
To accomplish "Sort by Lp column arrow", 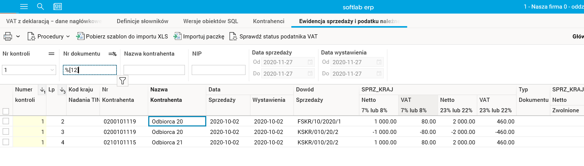I will [x=62, y=90].
